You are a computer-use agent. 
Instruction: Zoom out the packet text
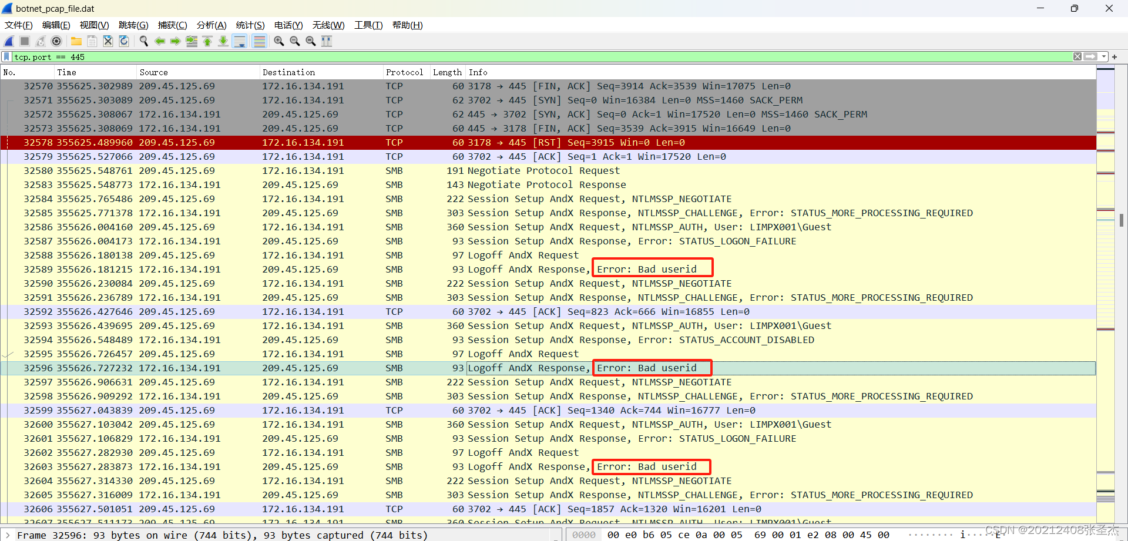pos(295,41)
